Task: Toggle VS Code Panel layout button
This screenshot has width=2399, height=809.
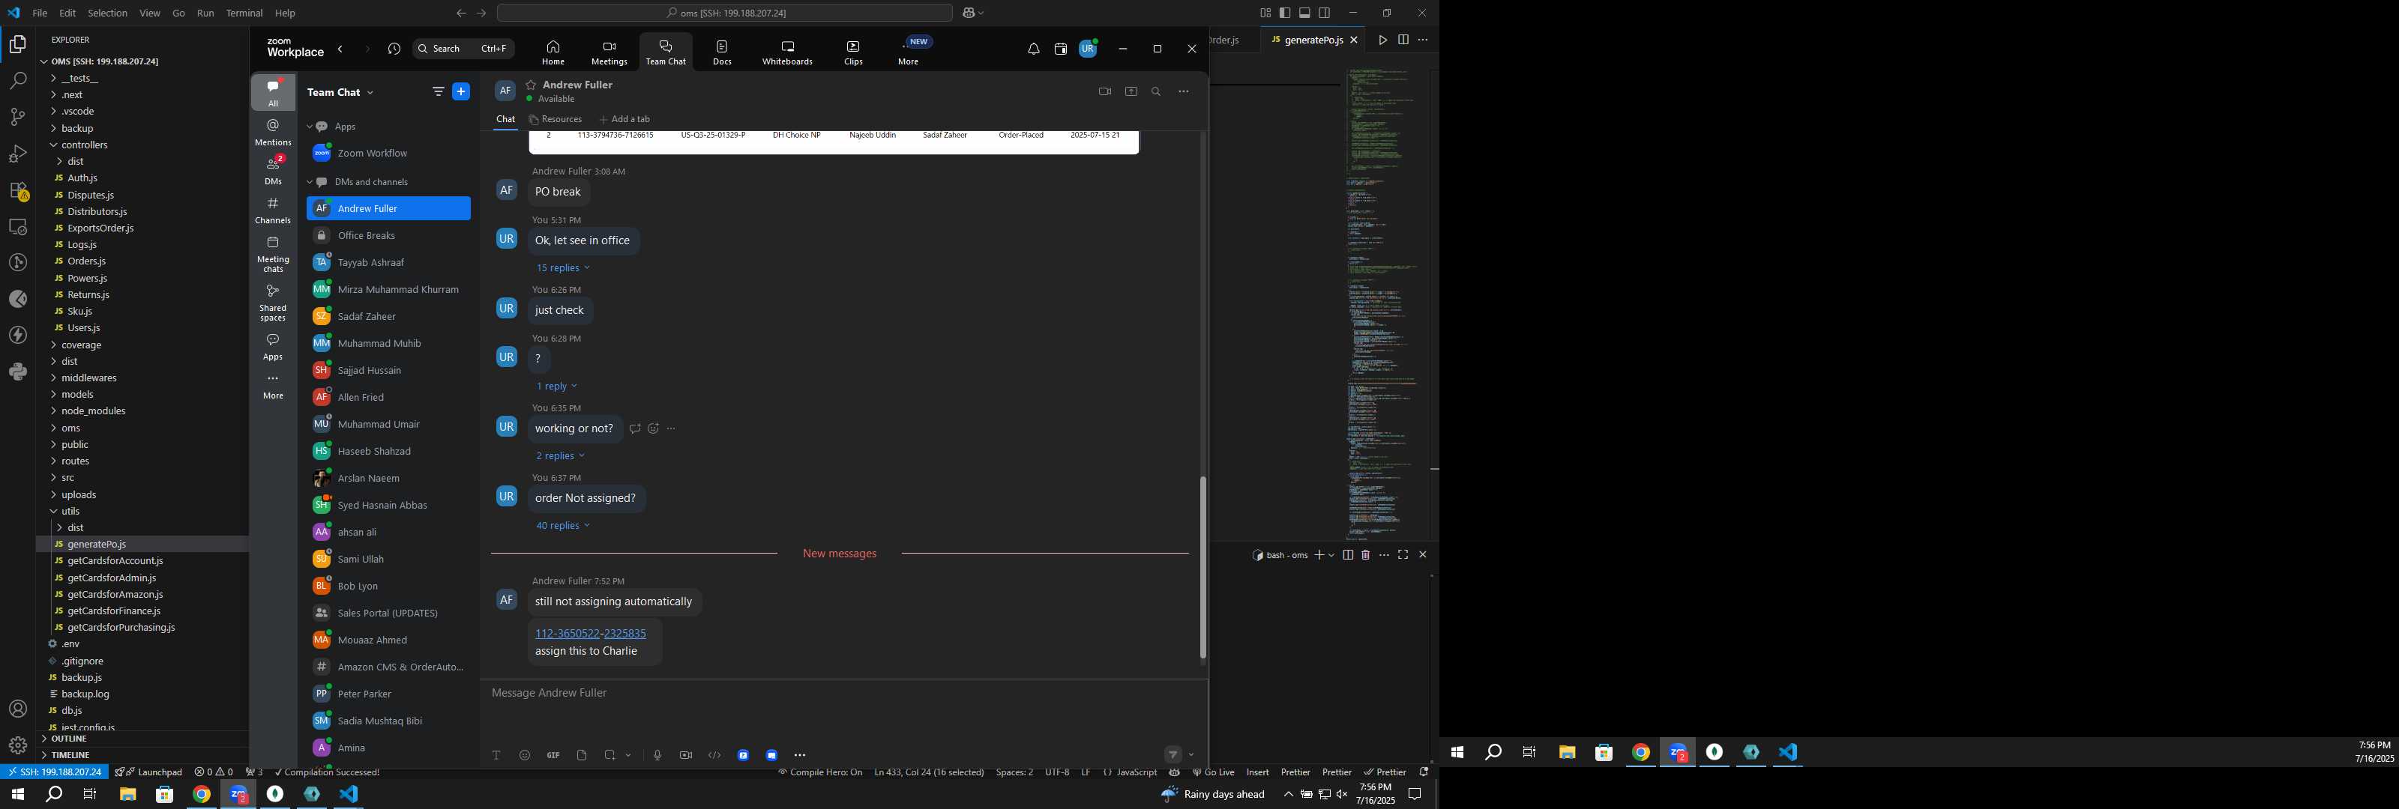Action: point(1304,13)
